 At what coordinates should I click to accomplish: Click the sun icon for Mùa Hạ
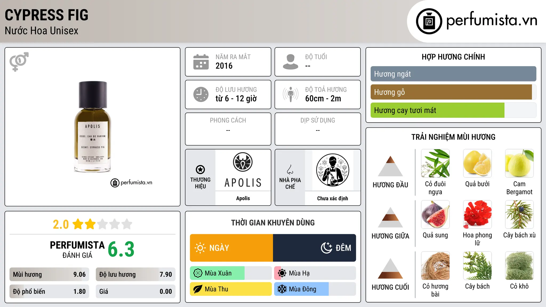[x=282, y=273]
